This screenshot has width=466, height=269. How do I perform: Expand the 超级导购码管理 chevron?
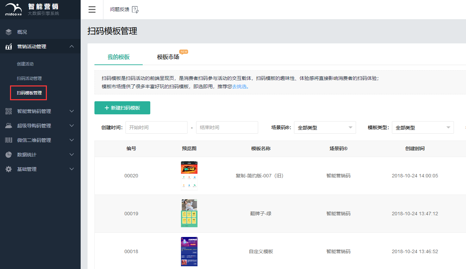pyautogui.click(x=72, y=126)
